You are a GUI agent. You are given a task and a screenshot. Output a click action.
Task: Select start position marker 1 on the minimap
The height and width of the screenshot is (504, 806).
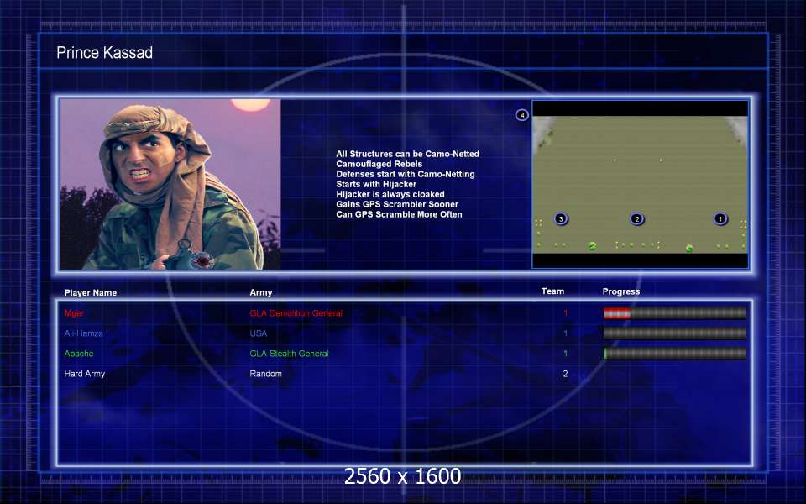[720, 218]
